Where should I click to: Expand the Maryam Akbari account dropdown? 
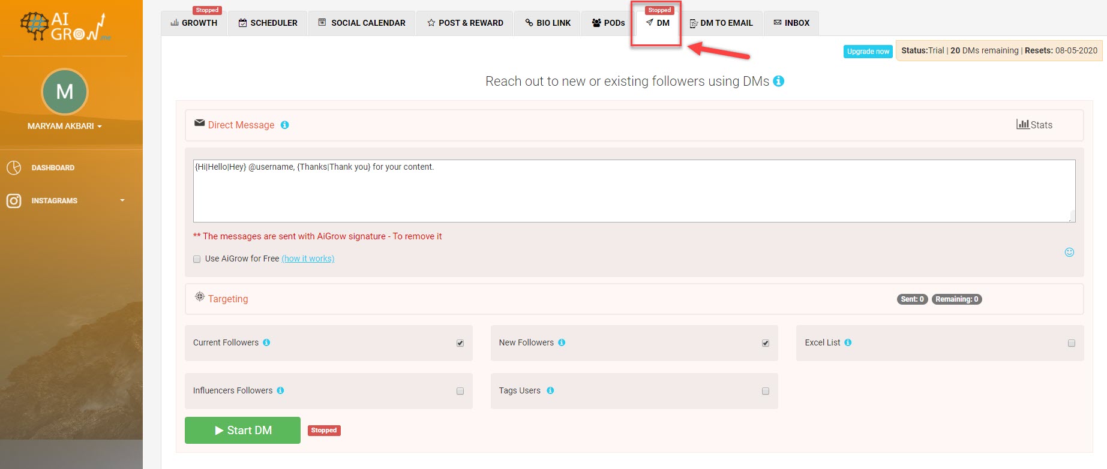point(64,126)
